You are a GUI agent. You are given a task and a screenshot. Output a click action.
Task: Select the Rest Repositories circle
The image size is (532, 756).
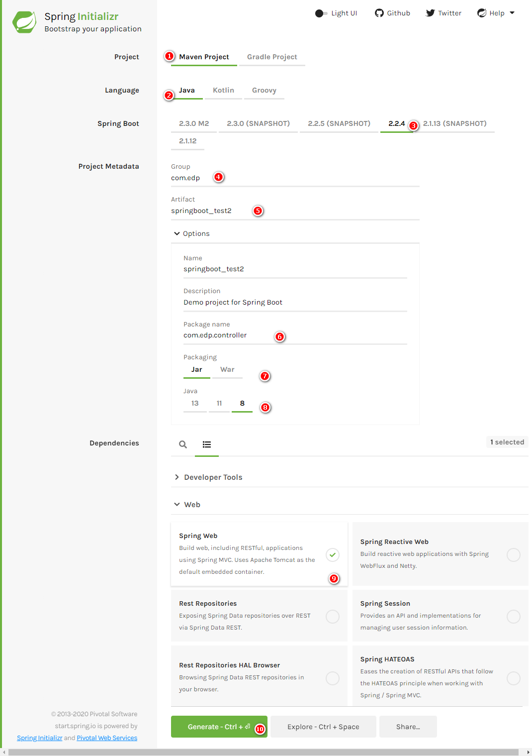(333, 616)
